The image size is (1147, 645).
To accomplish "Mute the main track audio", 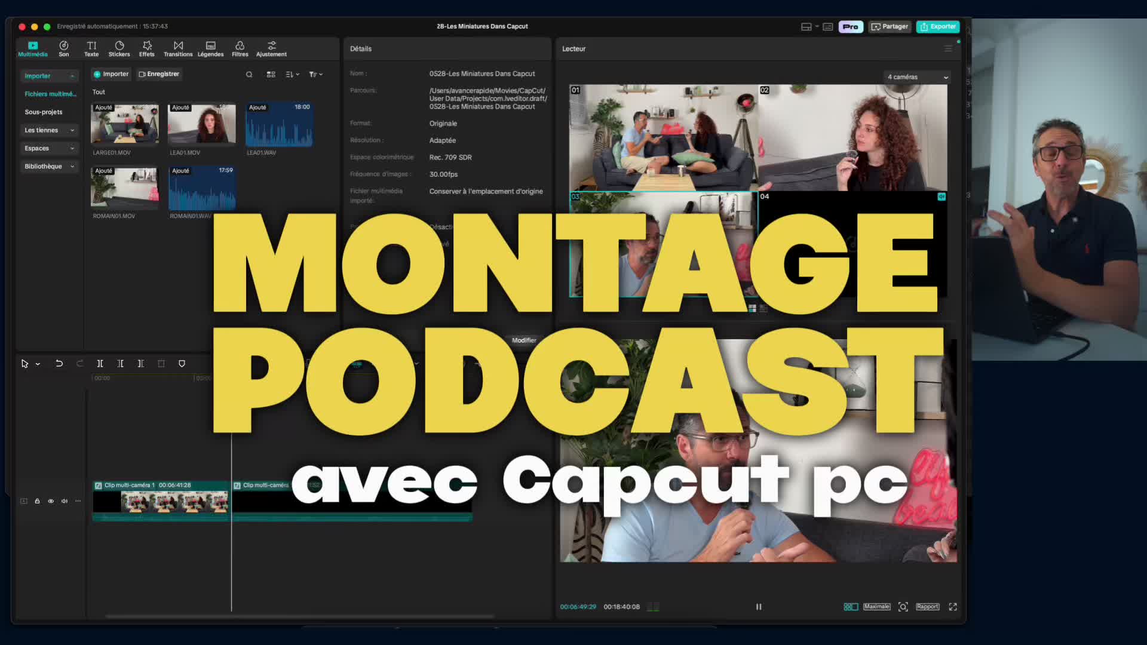I will (x=65, y=501).
